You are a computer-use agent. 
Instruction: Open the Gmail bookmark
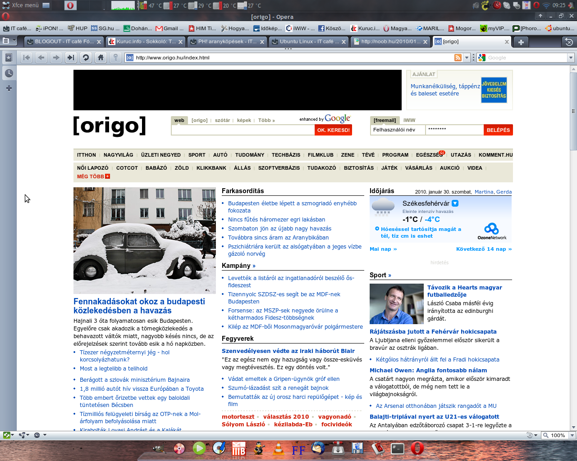tap(169, 28)
